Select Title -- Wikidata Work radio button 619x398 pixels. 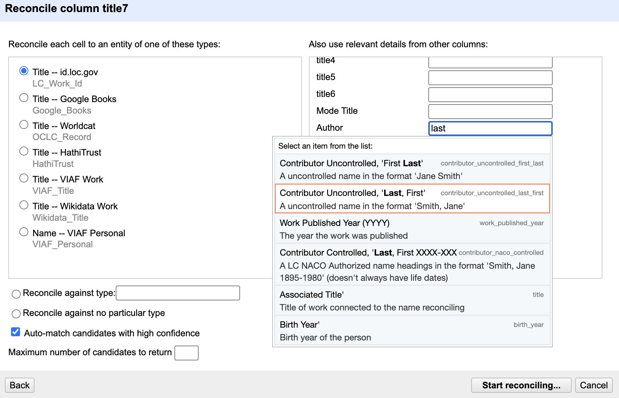24,205
